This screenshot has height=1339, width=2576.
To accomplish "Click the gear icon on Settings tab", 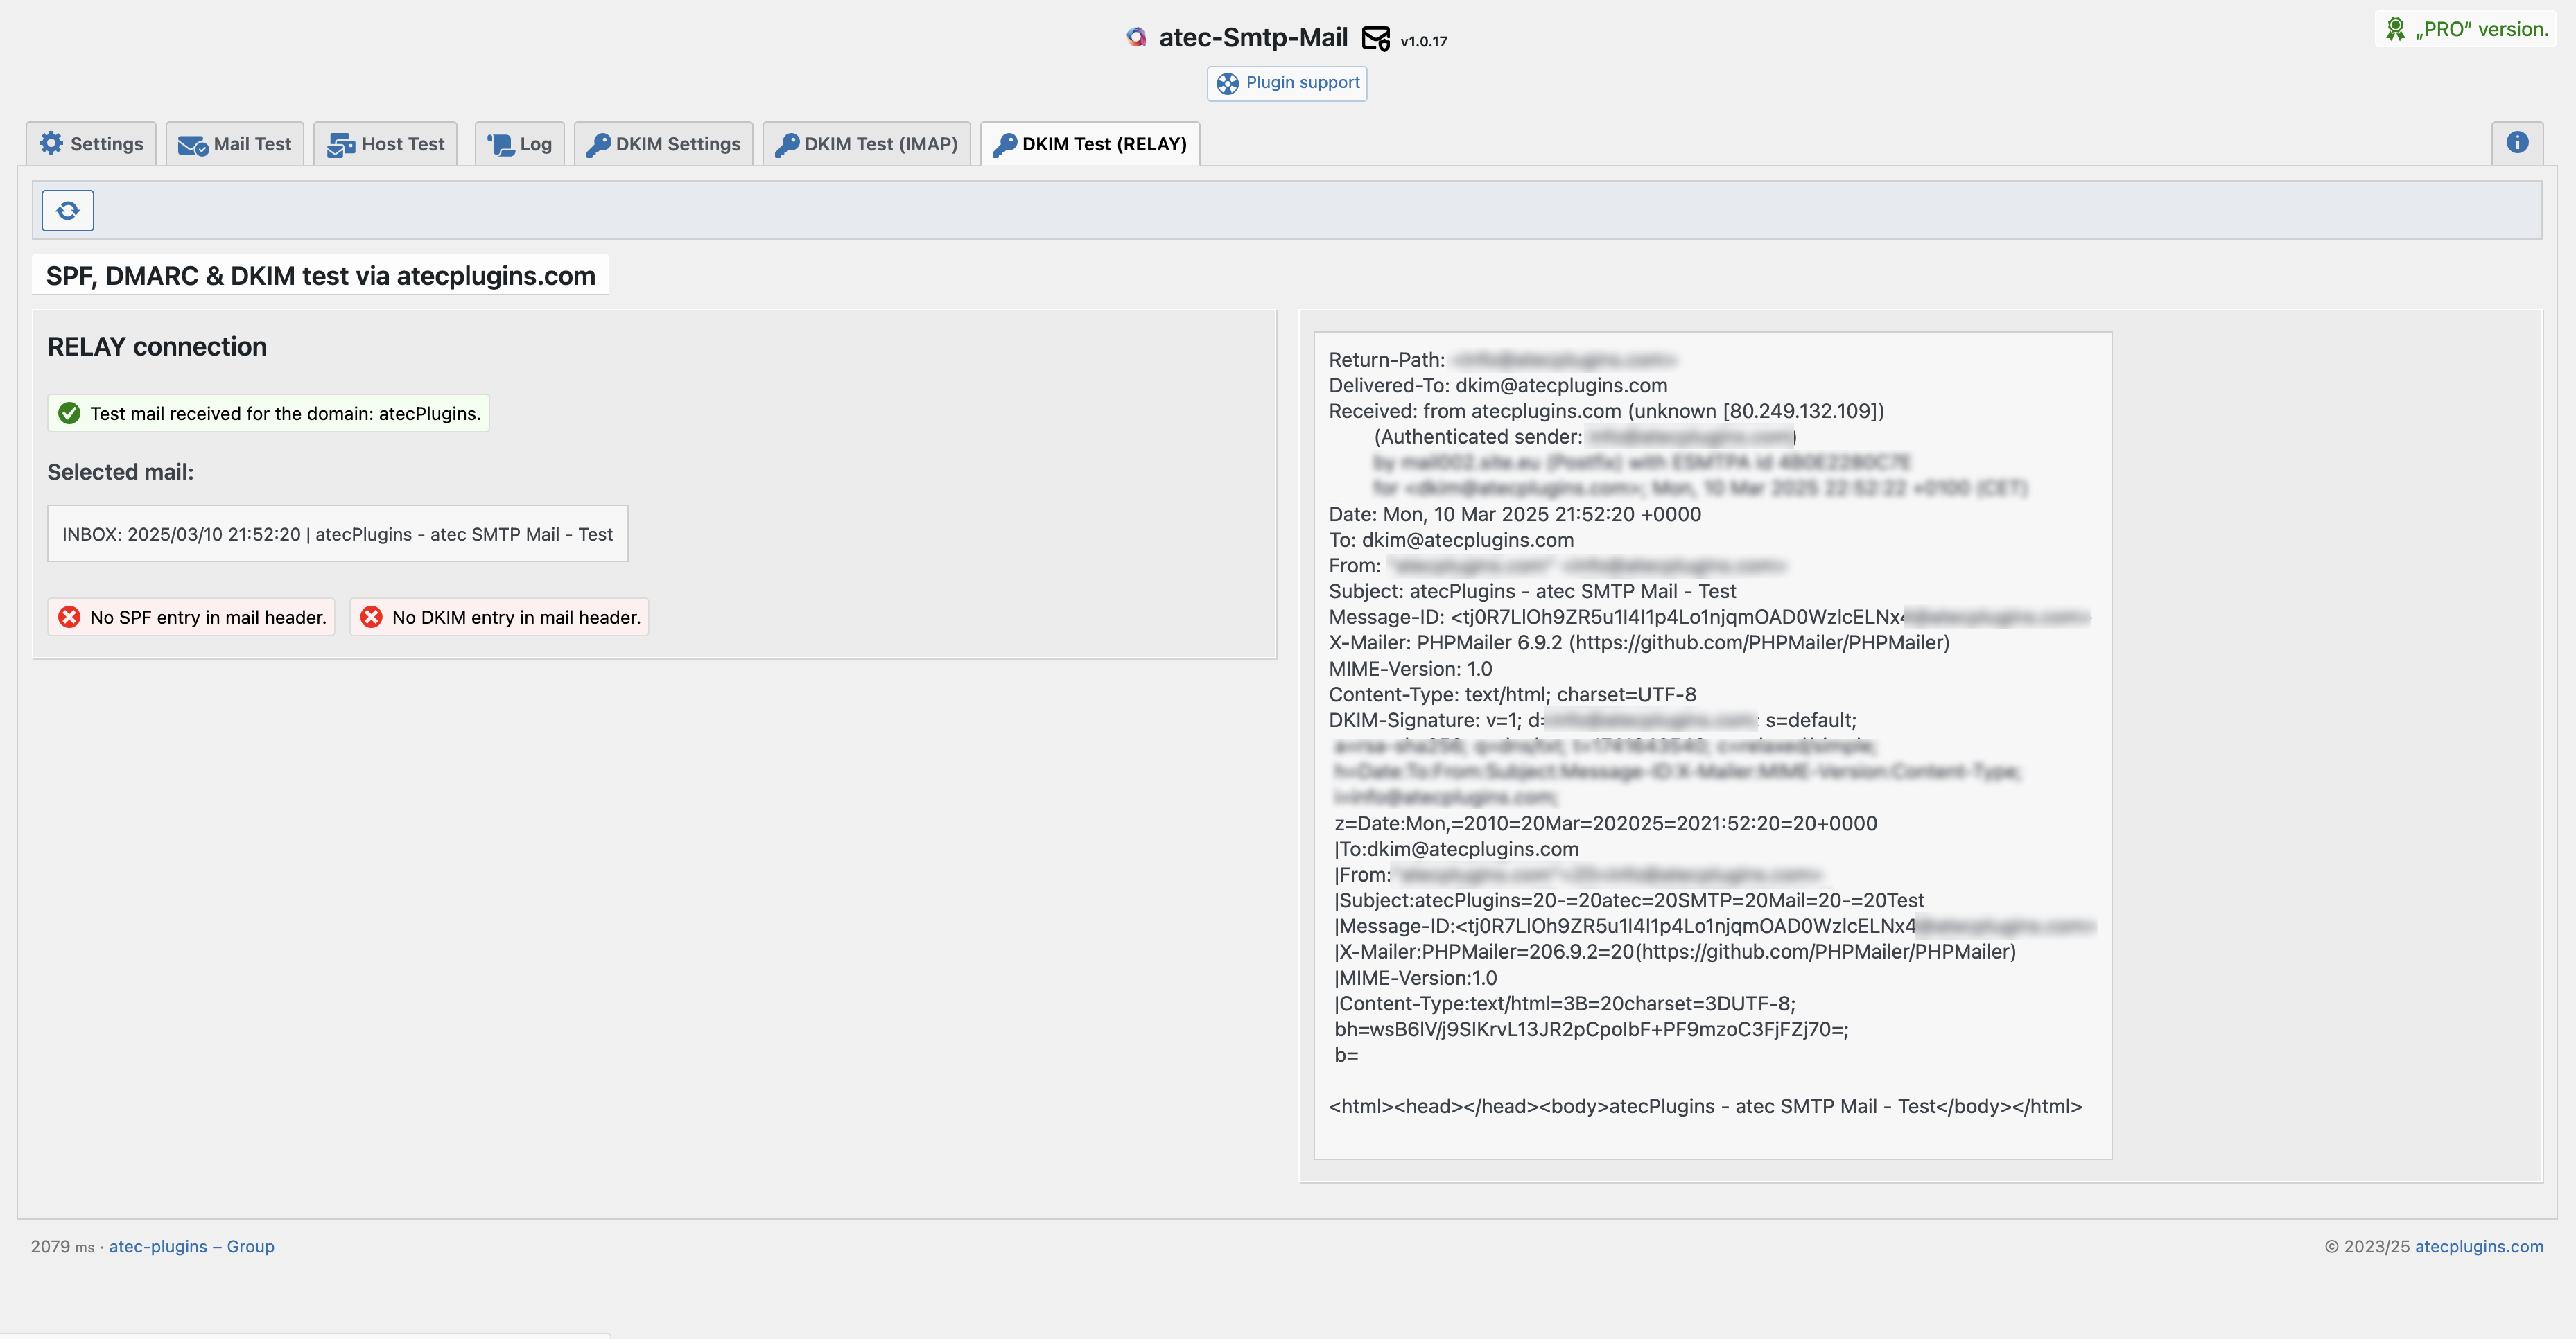I will (x=51, y=143).
